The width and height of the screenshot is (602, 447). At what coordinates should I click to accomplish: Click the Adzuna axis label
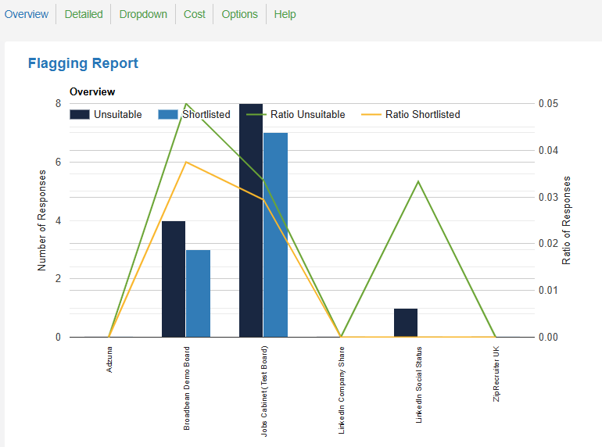[109, 359]
